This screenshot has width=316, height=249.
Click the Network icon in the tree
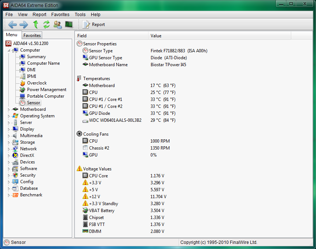click(15, 149)
